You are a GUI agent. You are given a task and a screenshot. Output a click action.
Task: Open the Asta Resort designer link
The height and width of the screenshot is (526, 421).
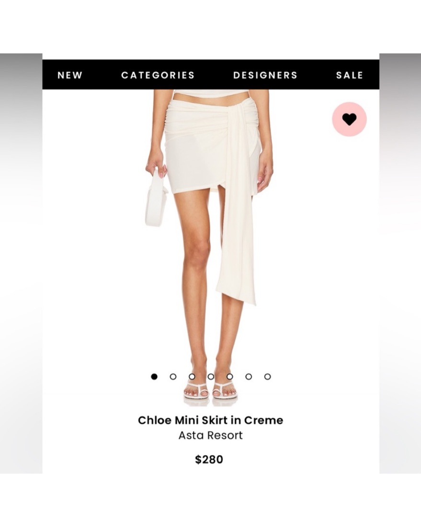pos(210,436)
